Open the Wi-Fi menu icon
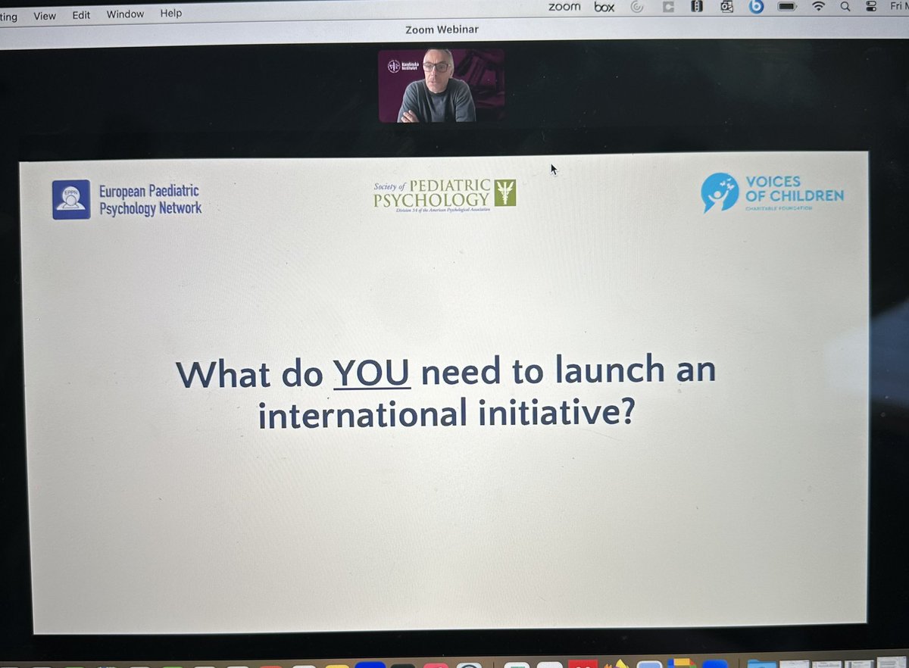The image size is (909, 668). coord(818,7)
